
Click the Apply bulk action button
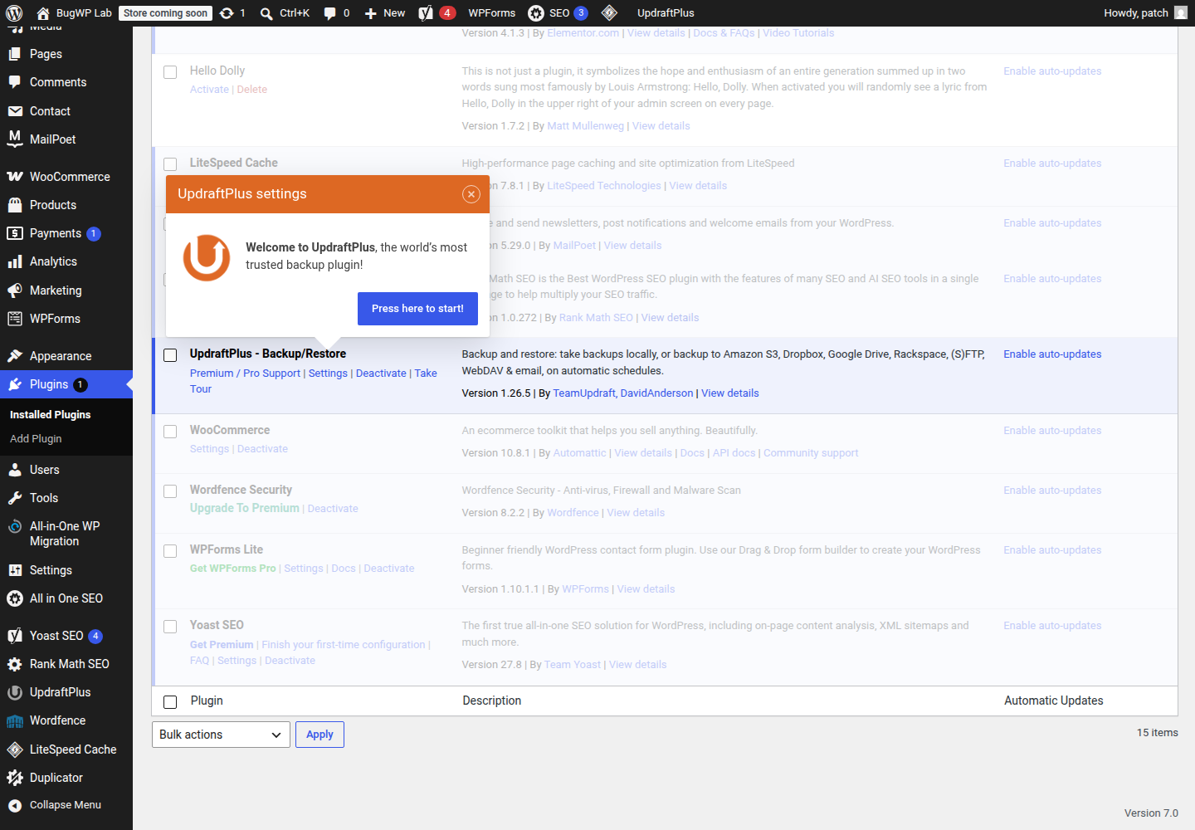point(319,735)
